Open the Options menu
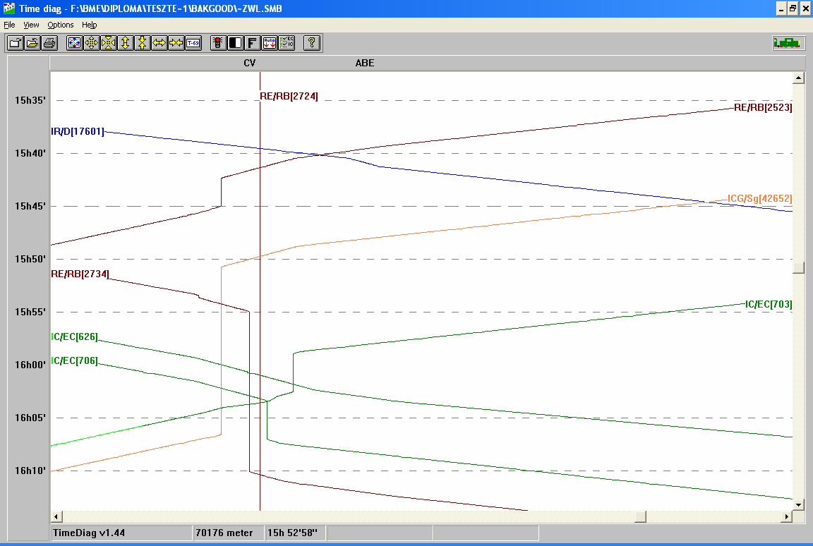 [x=61, y=25]
